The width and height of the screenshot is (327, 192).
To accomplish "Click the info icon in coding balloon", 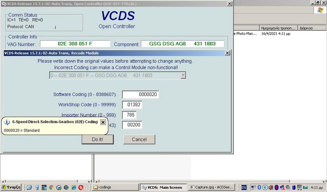I will 7,122.
